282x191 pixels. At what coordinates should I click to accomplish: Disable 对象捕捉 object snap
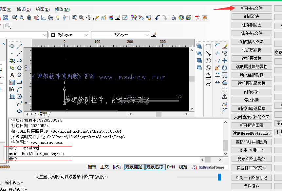coord(134,167)
